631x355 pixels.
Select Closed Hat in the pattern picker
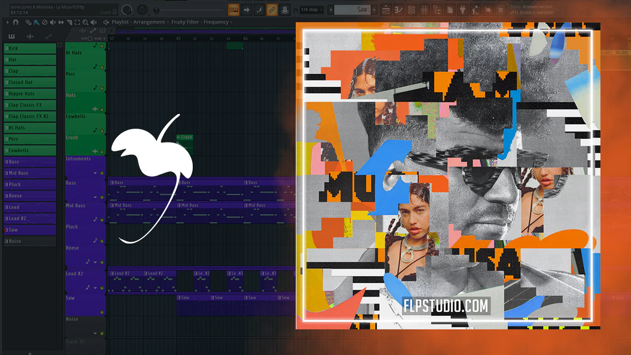(30, 82)
